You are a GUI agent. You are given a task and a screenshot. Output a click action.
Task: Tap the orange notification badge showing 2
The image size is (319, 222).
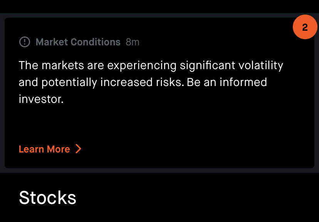305,27
